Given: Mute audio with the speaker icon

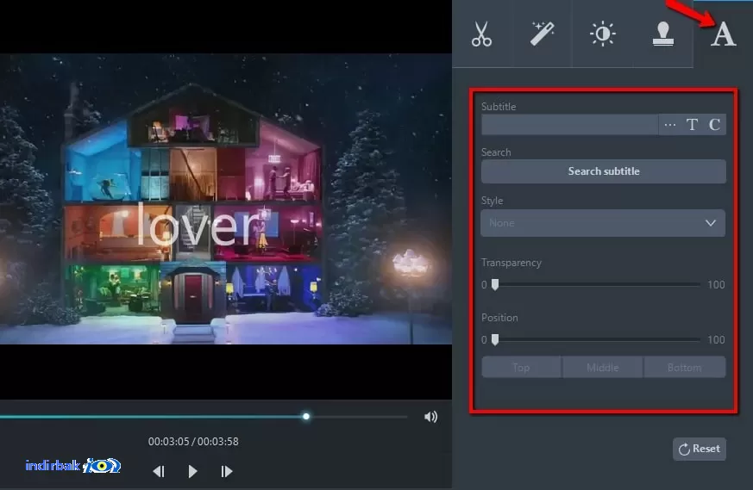Looking at the screenshot, I should (430, 417).
